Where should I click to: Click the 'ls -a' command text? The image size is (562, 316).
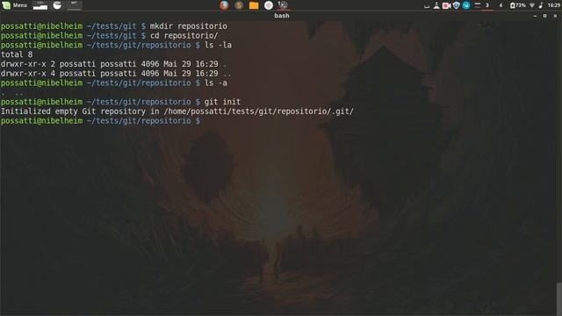[215, 83]
